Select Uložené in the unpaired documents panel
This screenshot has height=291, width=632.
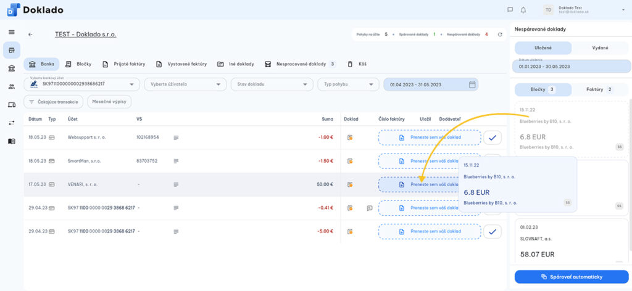[x=543, y=48]
